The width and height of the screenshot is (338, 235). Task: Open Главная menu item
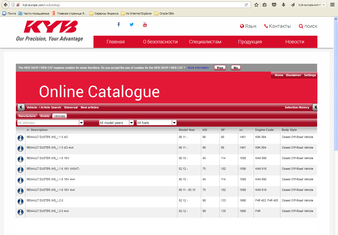pos(116,42)
